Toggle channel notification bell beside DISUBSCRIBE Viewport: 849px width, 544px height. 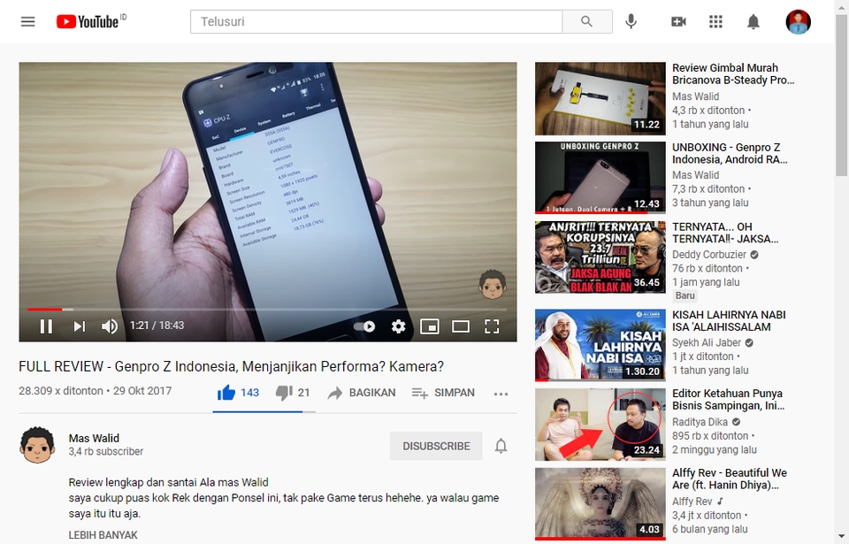[x=501, y=446]
